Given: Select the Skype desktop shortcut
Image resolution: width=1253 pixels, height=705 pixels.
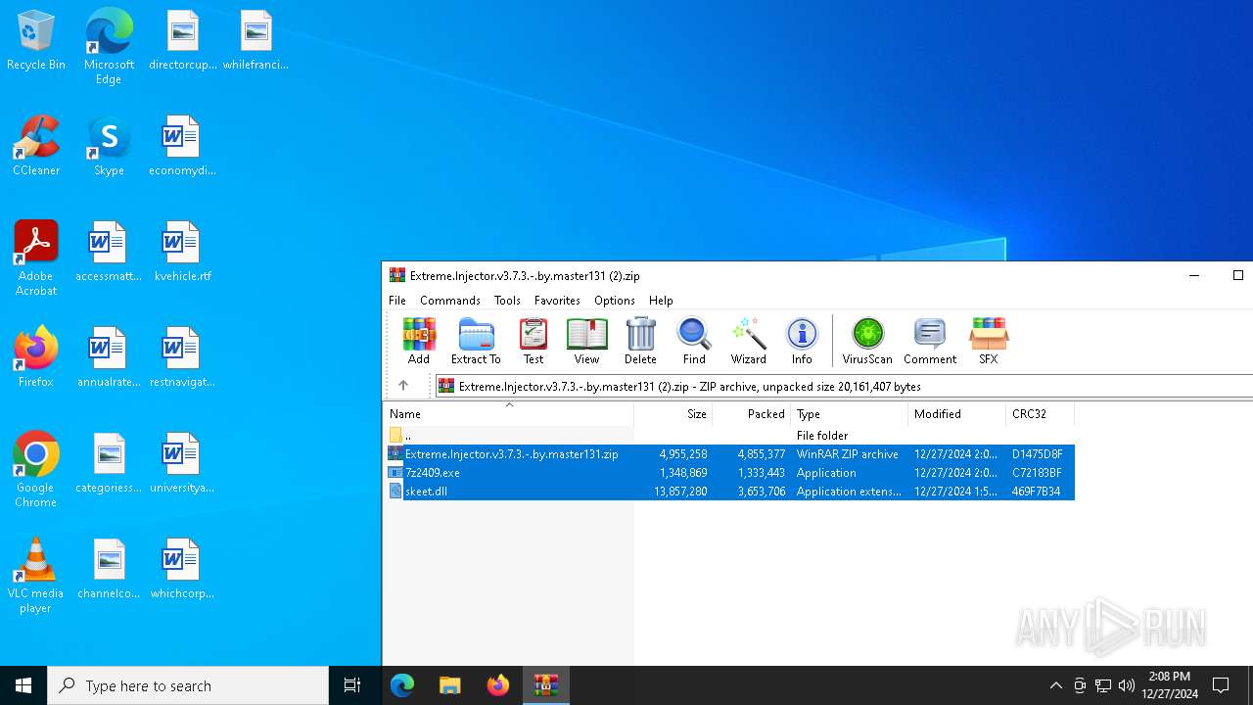Looking at the screenshot, I should [109, 146].
